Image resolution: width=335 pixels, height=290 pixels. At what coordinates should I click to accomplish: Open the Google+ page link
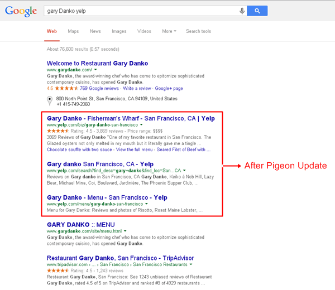169,88
